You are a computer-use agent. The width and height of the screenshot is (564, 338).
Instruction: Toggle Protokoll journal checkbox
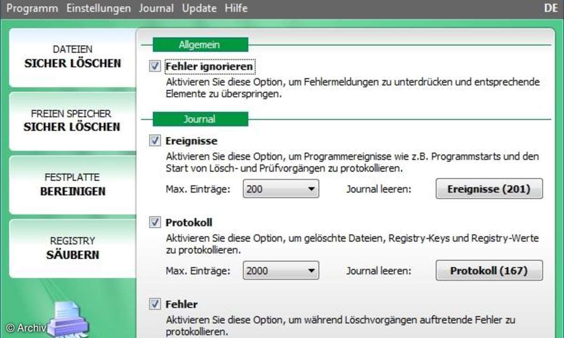pos(155,222)
